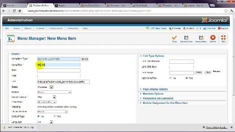Click the Save & Close disk icon
Viewport: 235px width, 132px height.
186,37
